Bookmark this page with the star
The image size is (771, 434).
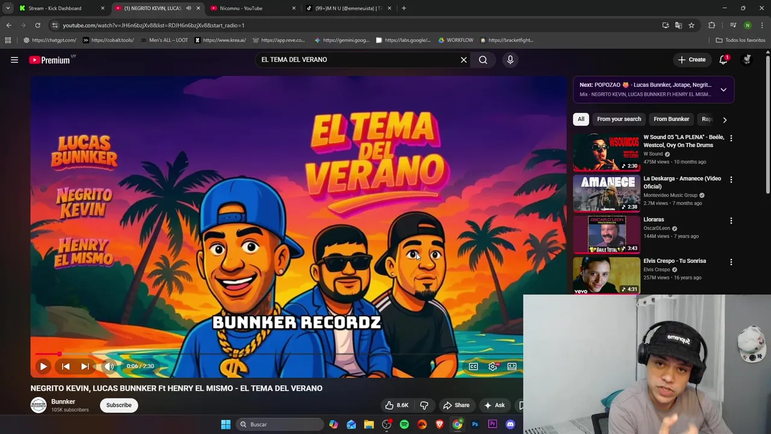(691, 25)
